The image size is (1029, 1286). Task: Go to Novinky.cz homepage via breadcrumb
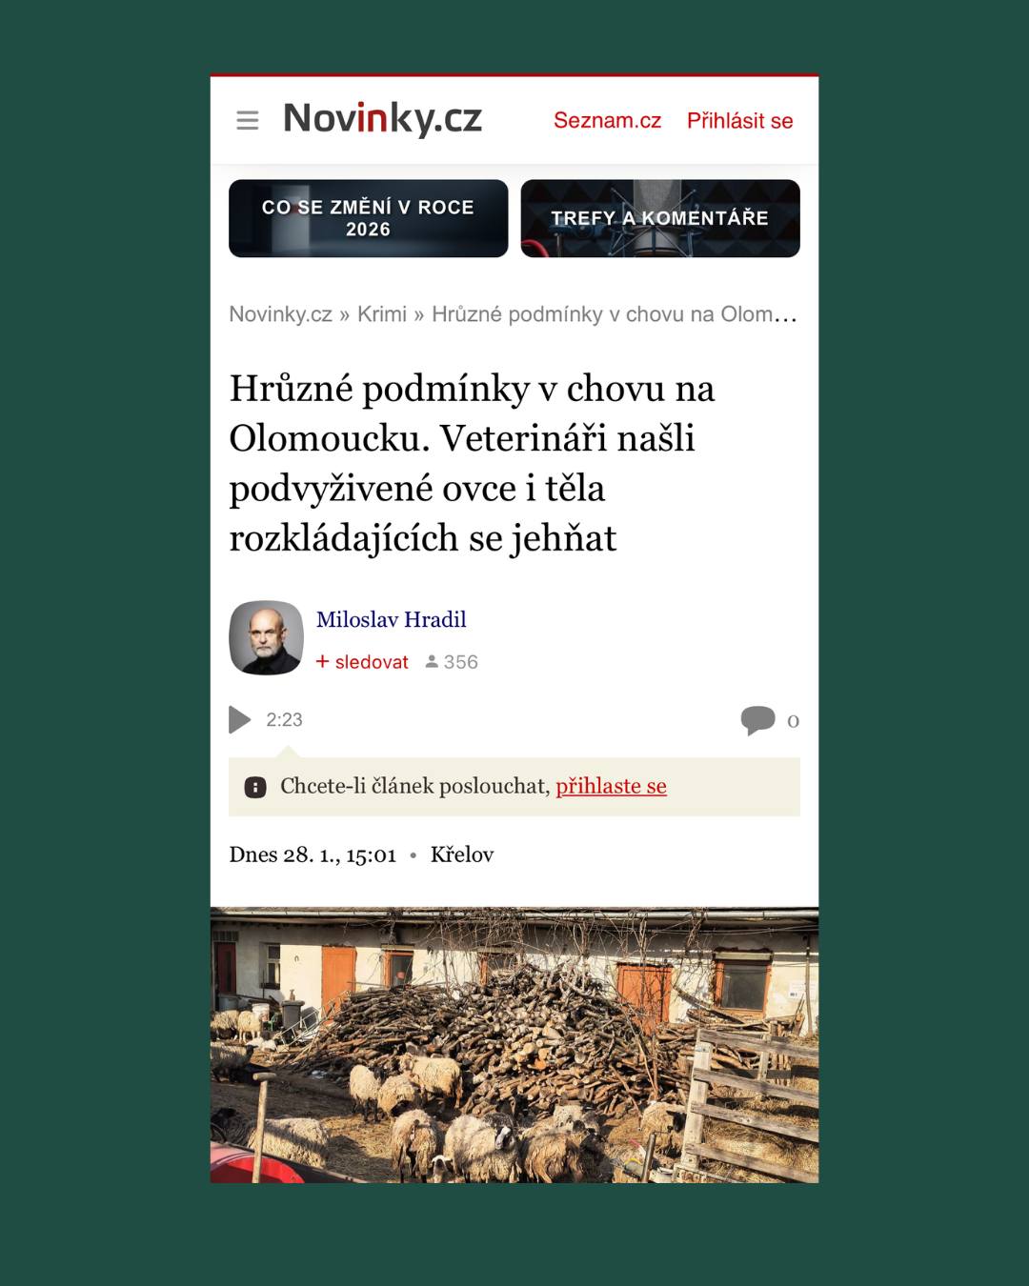pos(279,313)
